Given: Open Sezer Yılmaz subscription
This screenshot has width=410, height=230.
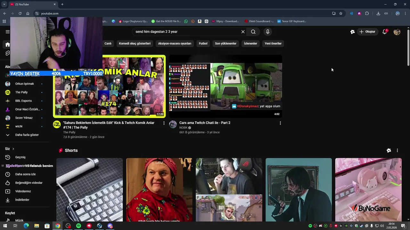Looking at the screenshot, I should point(24,118).
